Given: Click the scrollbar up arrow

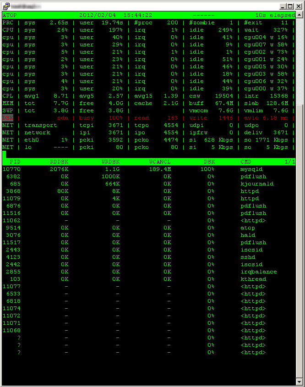Looking at the screenshot, I should click(300, 16).
